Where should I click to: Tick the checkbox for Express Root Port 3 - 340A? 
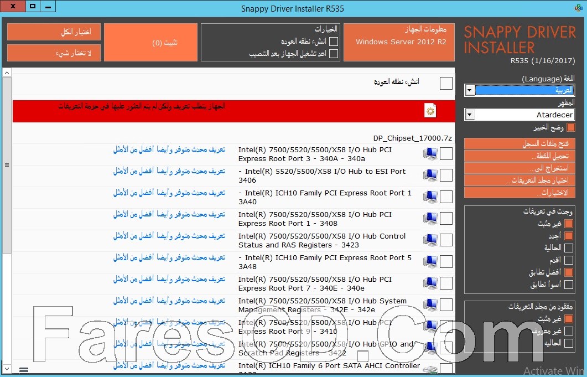(446, 154)
